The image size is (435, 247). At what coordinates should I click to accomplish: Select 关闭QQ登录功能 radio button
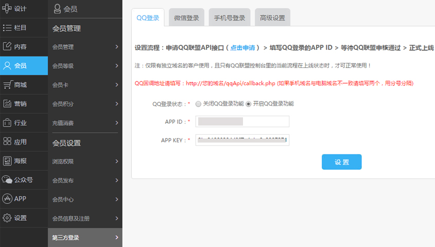[198, 104]
